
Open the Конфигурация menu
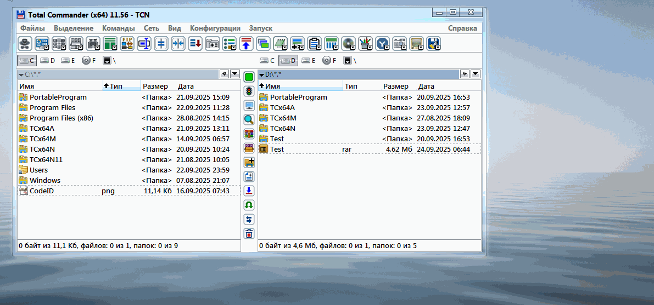(215, 28)
